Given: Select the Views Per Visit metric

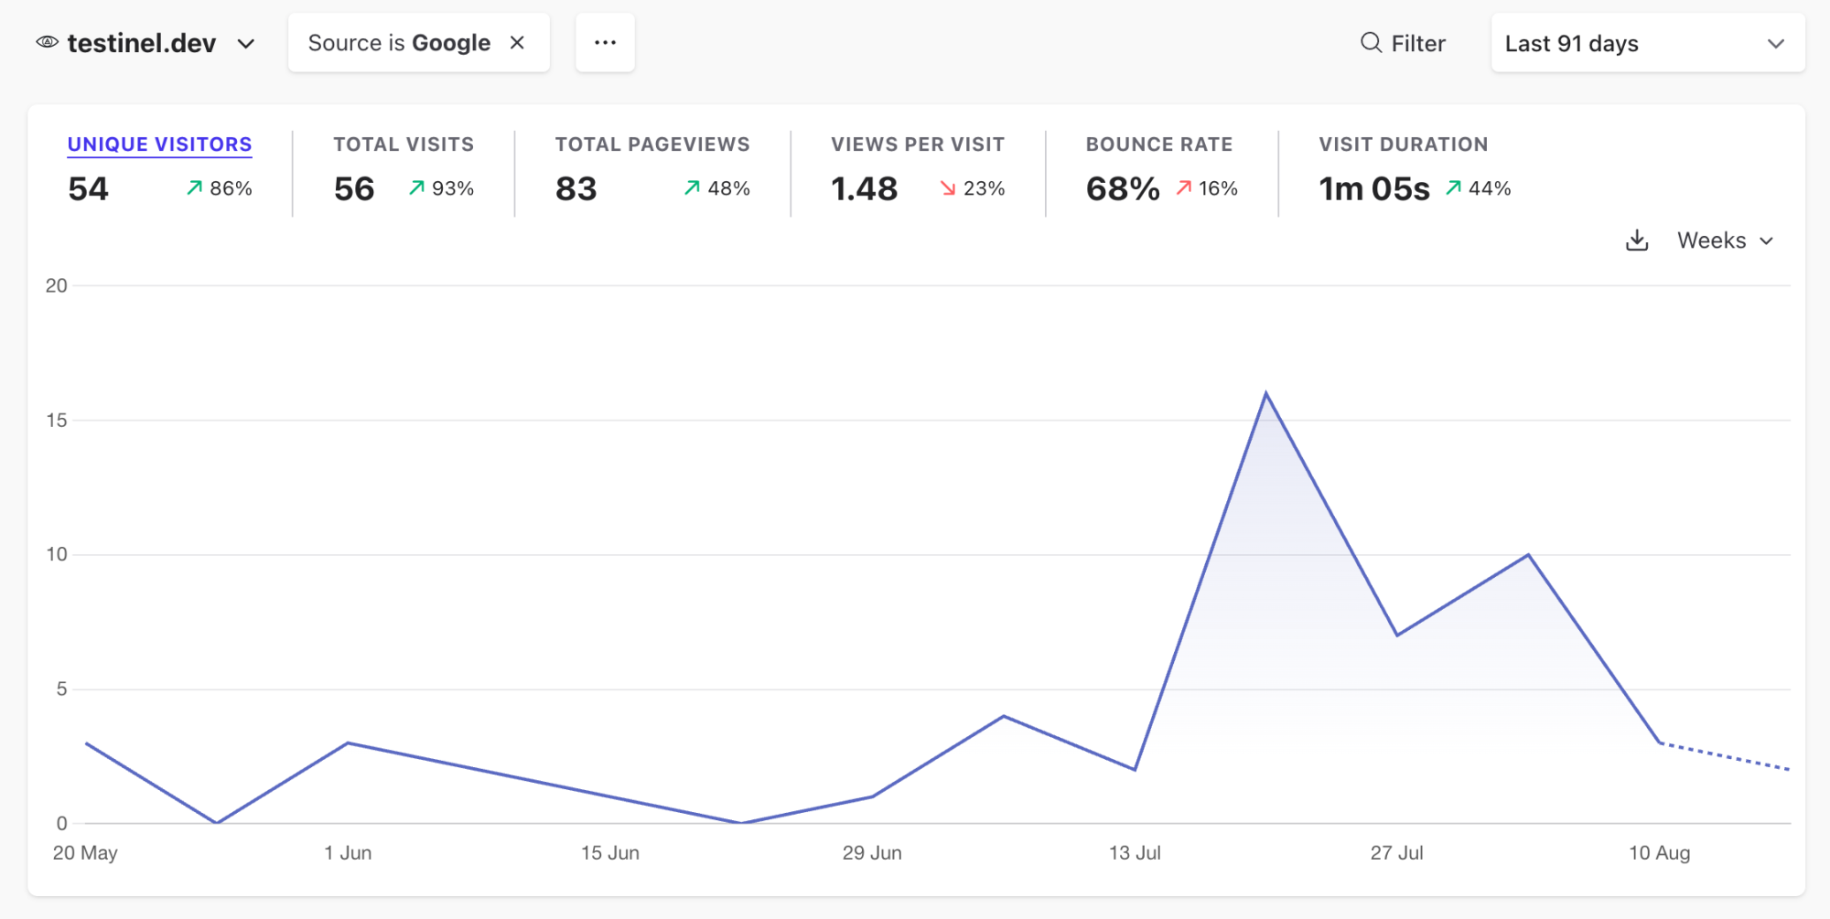Looking at the screenshot, I should 918,144.
